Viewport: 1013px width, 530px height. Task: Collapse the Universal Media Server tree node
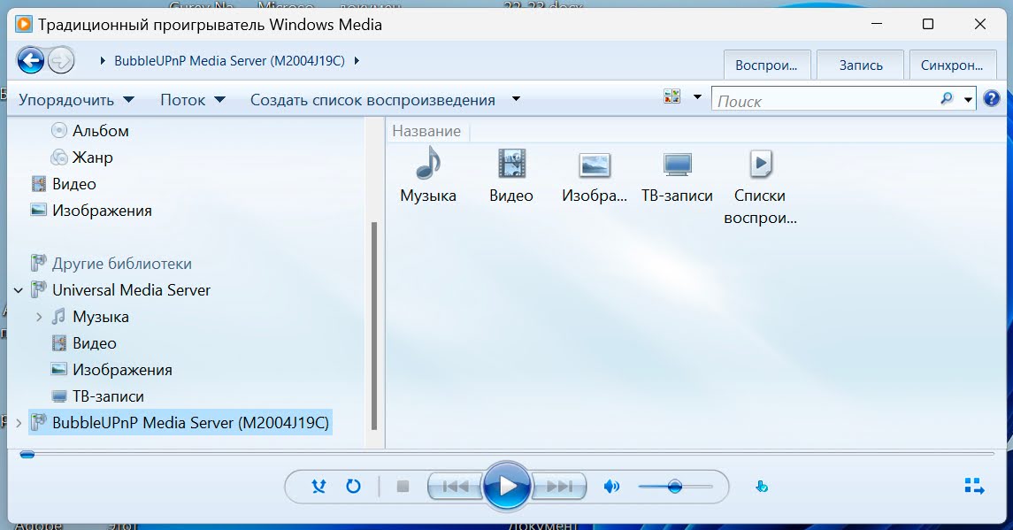pyautogui.click(x=18, y=289)
